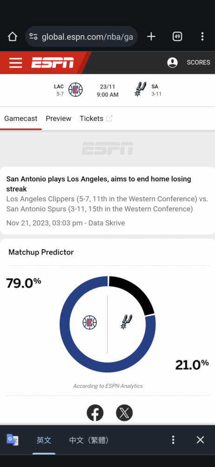Screen dimensions: 215x467
Task: Open the San Antonio plays Los Angeles article
Action: pyautogui.click(x=99, y=184)
